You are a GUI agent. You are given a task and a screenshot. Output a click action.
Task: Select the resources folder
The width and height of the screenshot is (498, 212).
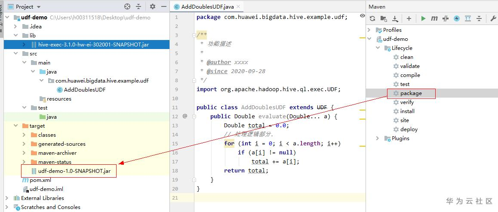click(x=55, y=99)
